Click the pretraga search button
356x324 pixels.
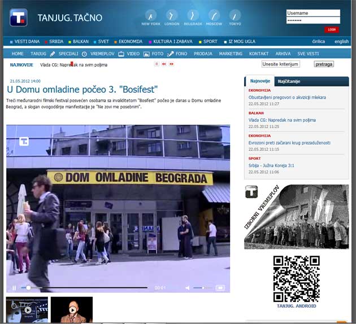(324, 64)
